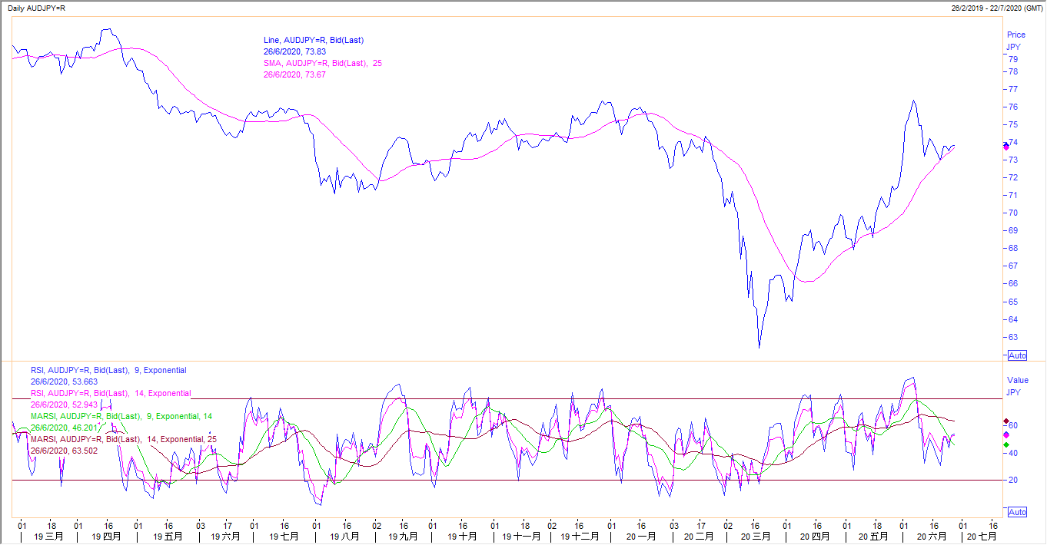Click the '19 十月' month label on the time axis
Viewport: 1047px width, 545px height.
(462, 537)
